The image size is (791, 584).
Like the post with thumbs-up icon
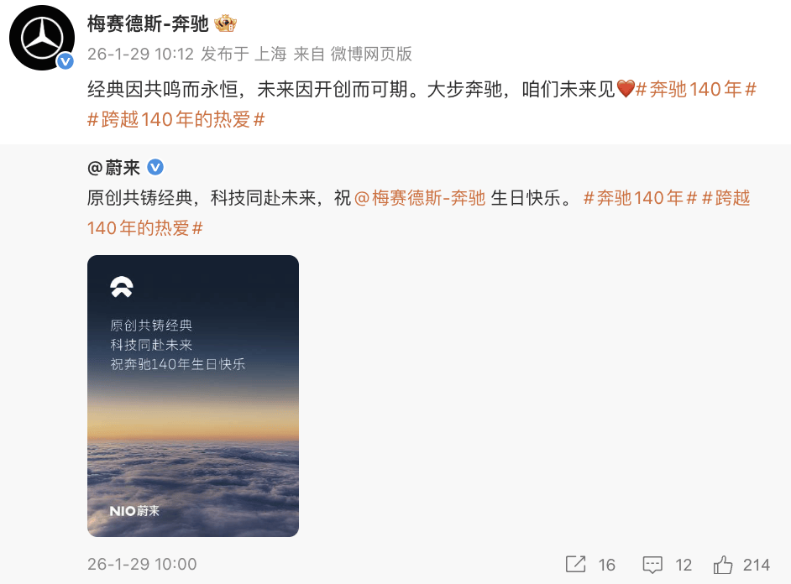pyautogui.click(x=723, y=565)
